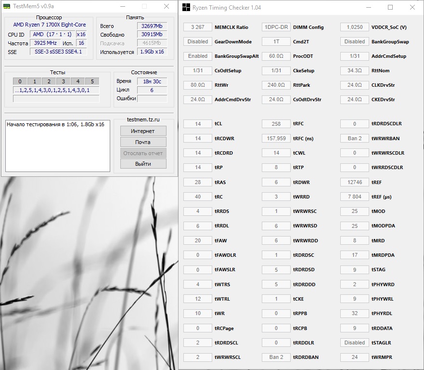The image size is (424, 370).
Task: Click the Подкачка value 4615Mb
Action: pyautogui.click(x=152, y=43)
